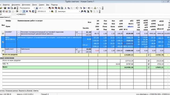Screen dimensions: 170x95
Task: Uncheck the checkbox in the НДС, % row
Action: [148, 64]
